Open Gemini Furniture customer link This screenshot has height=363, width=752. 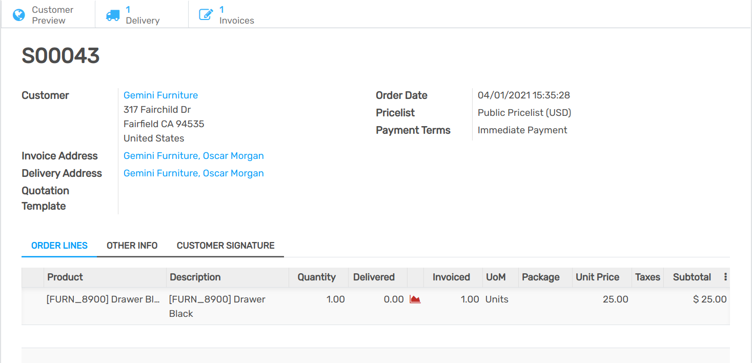(160, 95)
